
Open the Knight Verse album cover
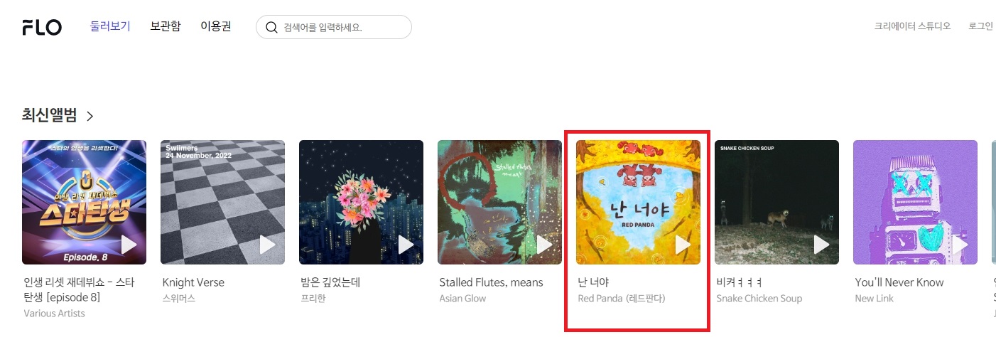[222, 202]
